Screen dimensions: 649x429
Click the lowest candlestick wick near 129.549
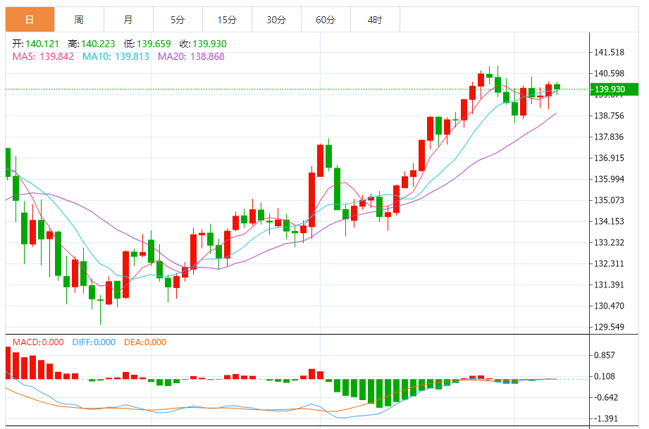coord(100,310)
